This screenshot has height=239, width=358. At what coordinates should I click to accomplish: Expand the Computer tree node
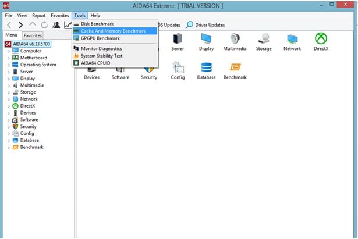(9, 51)
